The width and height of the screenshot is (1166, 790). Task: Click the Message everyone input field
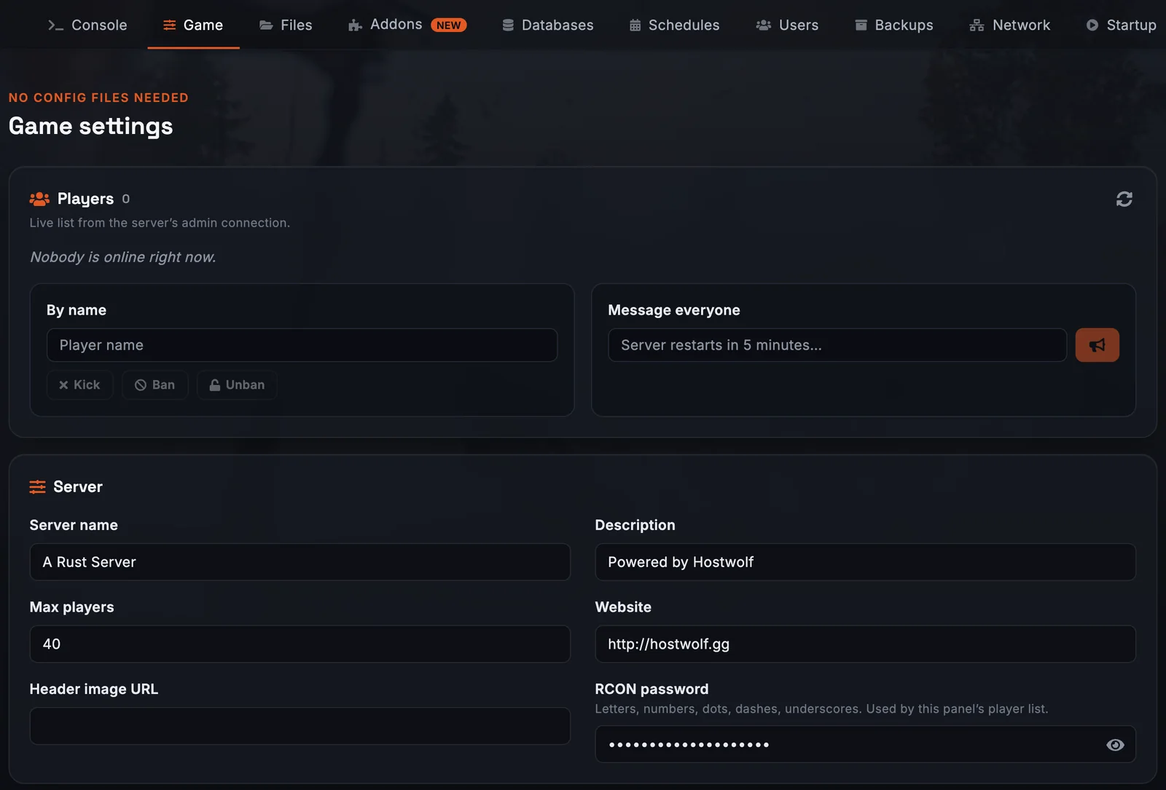(x=837, y=345)
